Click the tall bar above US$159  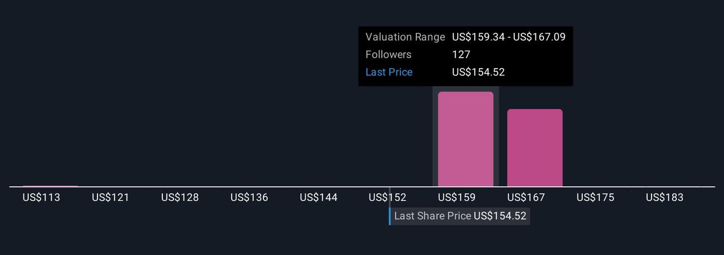466,139
